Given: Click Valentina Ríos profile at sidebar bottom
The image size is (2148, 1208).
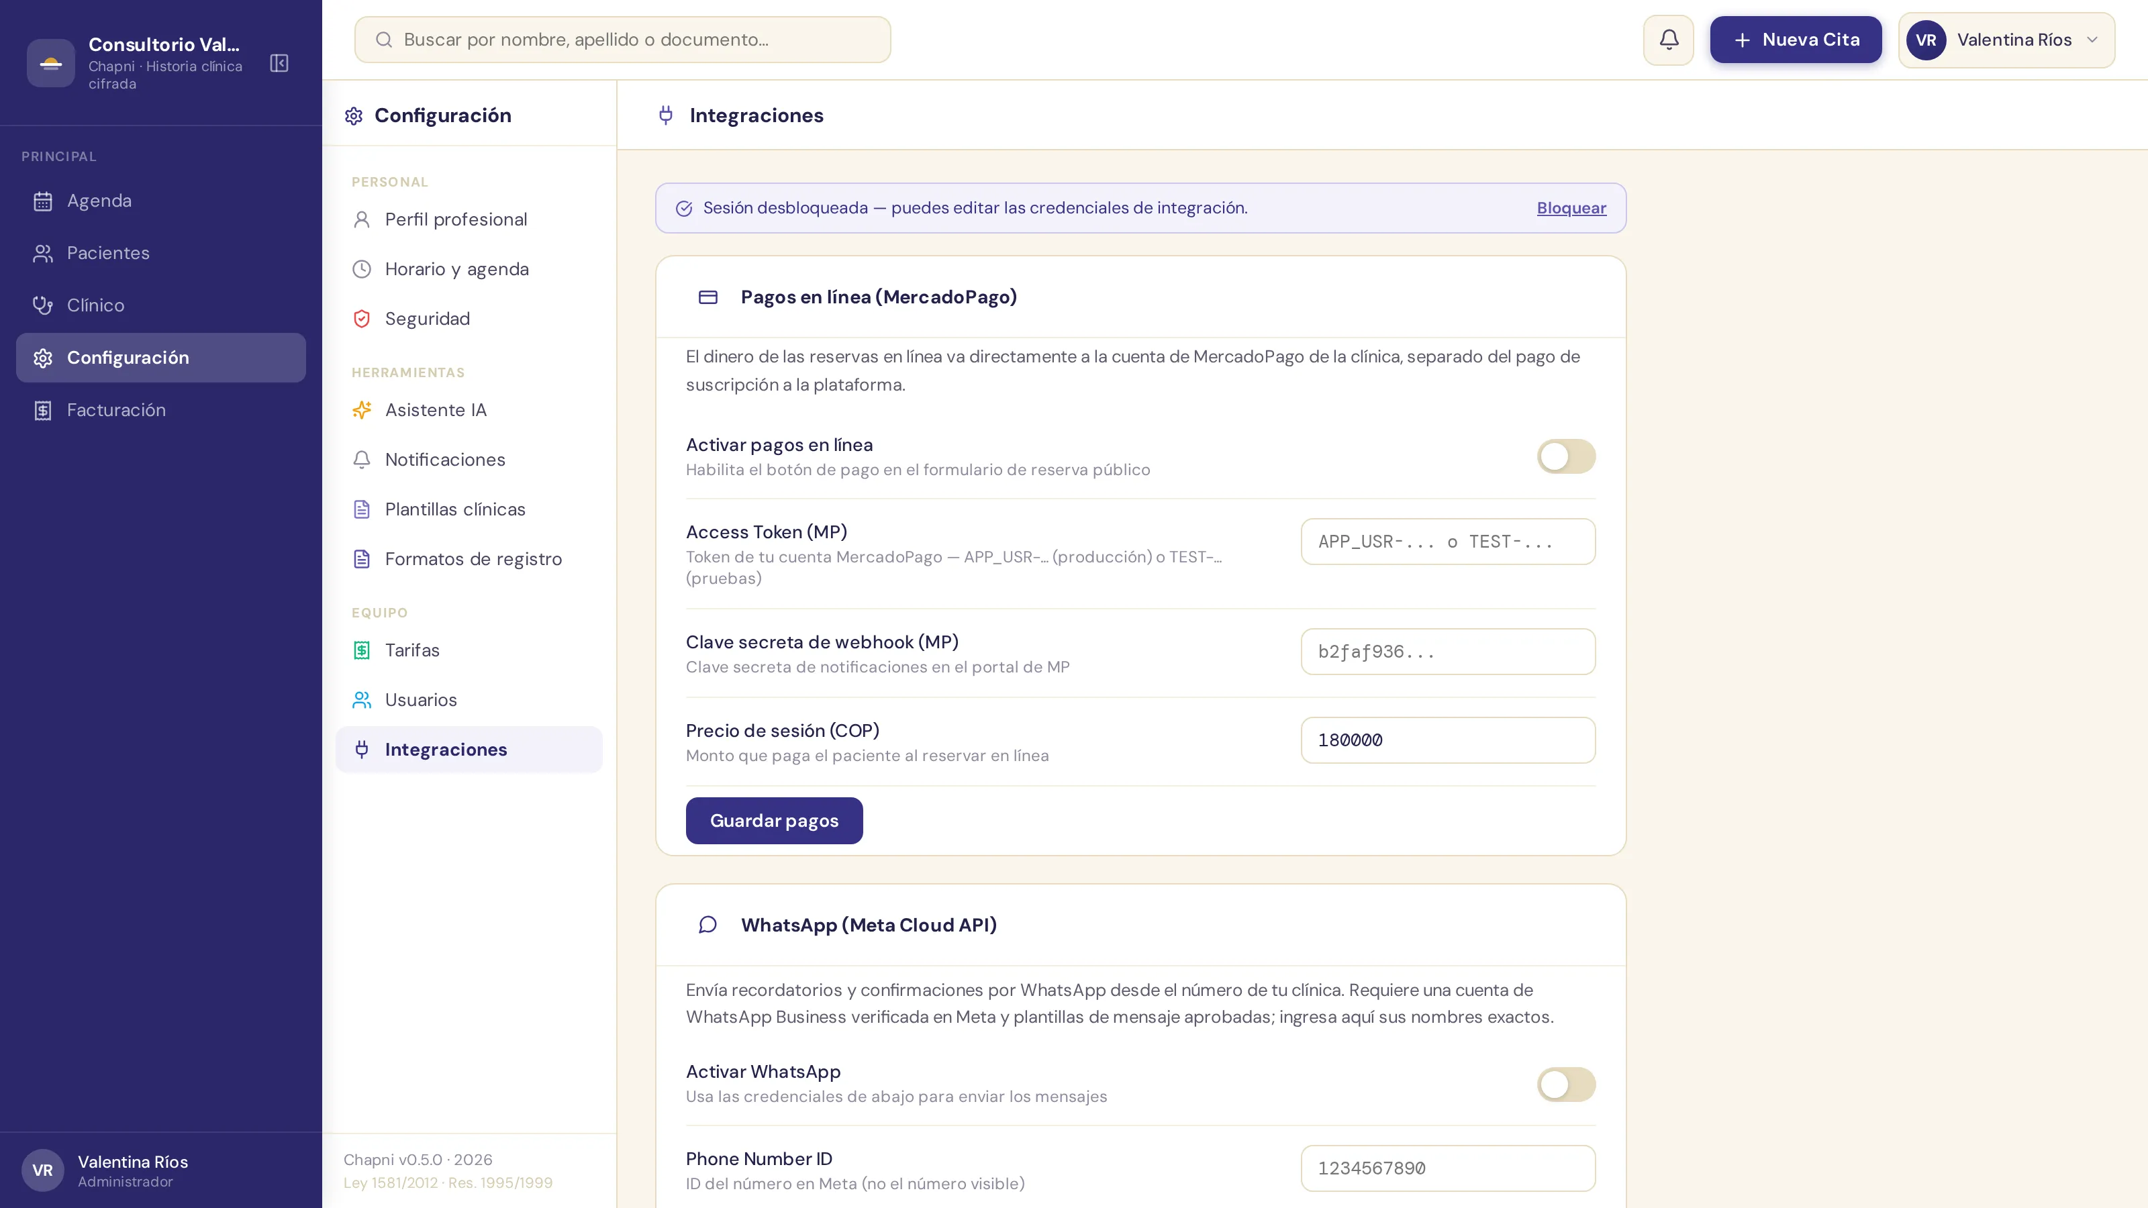Looking at the screenshot, I should coord(161,1170).
